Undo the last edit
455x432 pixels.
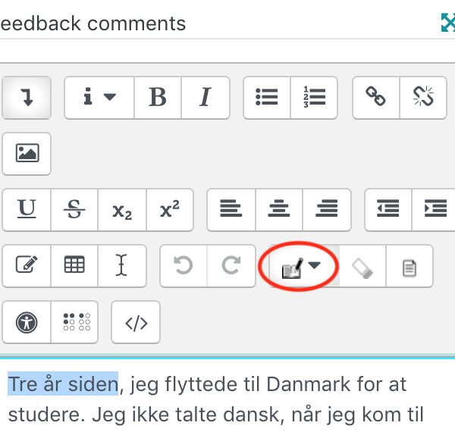pos(184,265)
